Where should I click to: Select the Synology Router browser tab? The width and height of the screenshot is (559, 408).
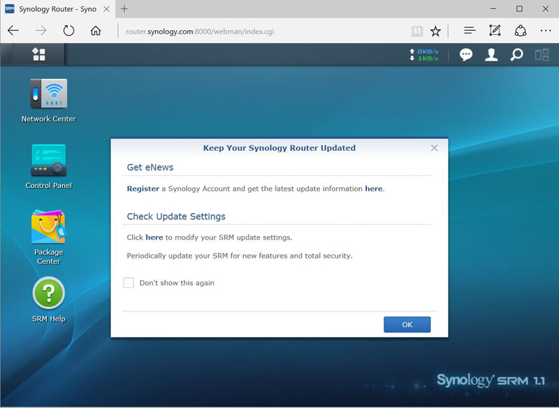56,9
